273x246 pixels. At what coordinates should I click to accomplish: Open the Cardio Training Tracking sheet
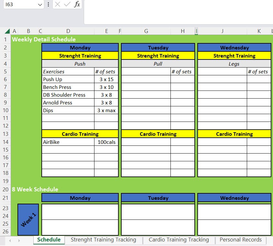(x=179, y=240)
